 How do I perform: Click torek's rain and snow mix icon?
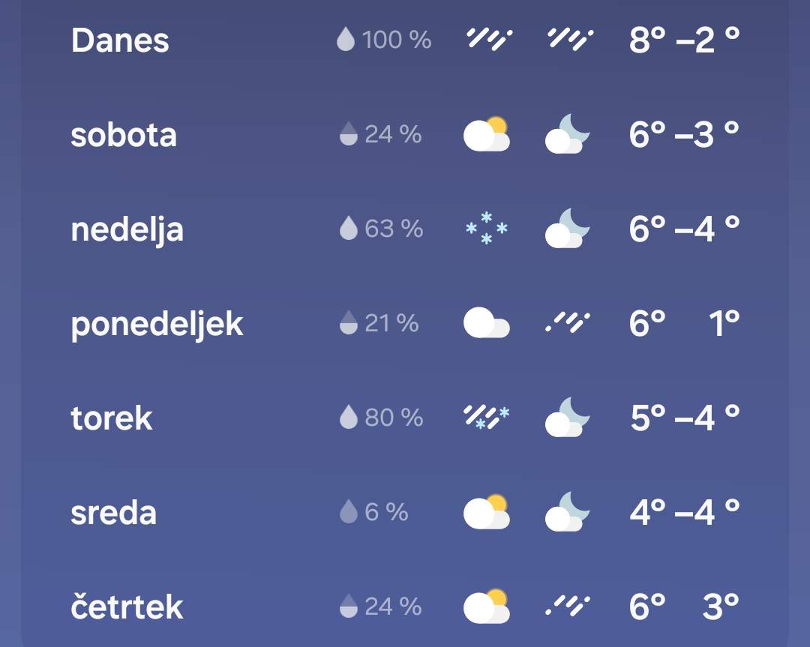pyautogui.click(x=487, y=418)
